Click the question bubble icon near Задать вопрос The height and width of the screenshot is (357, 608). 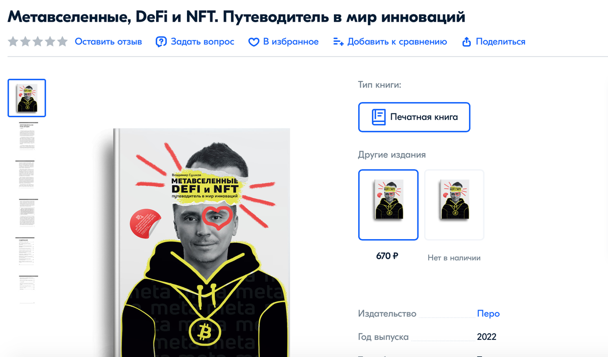161,42
